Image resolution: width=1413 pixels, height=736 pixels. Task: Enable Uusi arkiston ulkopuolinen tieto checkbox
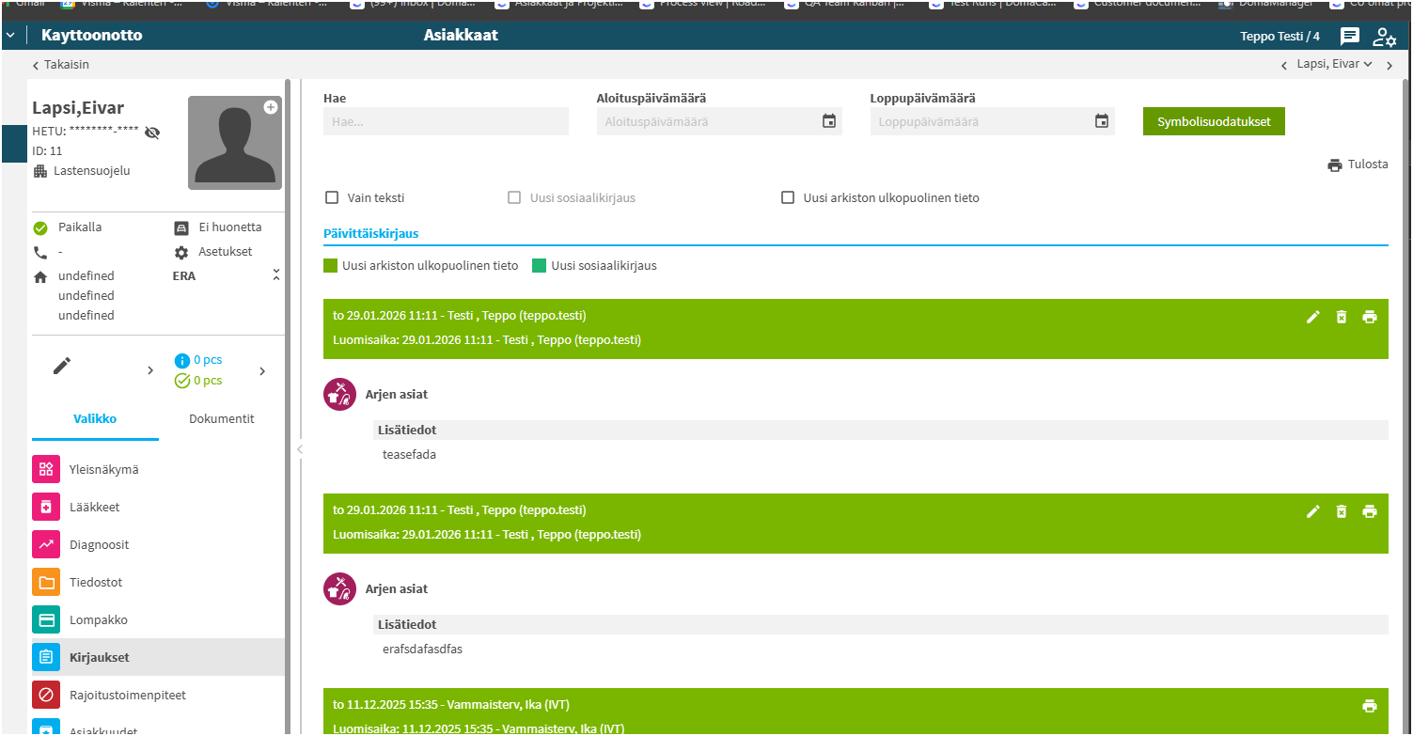coord(789,197)
